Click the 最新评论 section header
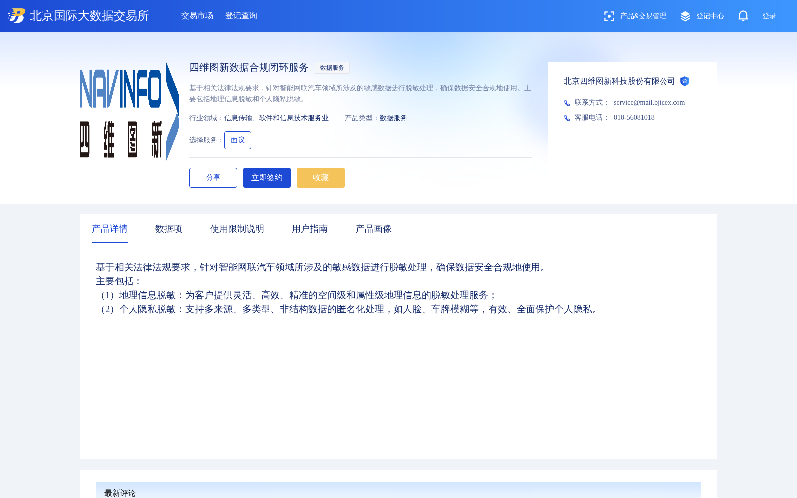This screenshot has height=498, width=797. click(x=120, y=493)
